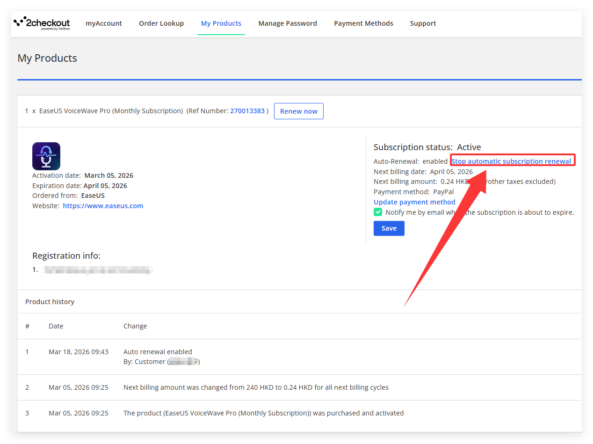Click the 2checkout logo

[42, 23]
